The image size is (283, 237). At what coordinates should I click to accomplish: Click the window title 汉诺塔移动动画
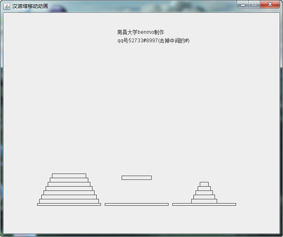click(x=30, y=6)
